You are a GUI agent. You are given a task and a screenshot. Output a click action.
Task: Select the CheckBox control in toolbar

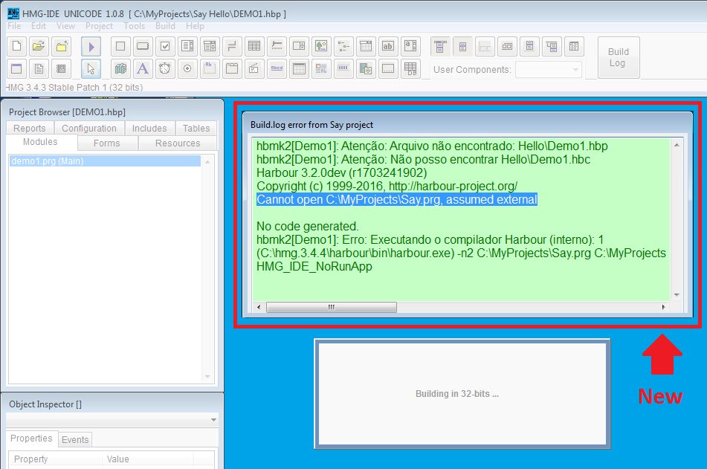tap(165, 46)
